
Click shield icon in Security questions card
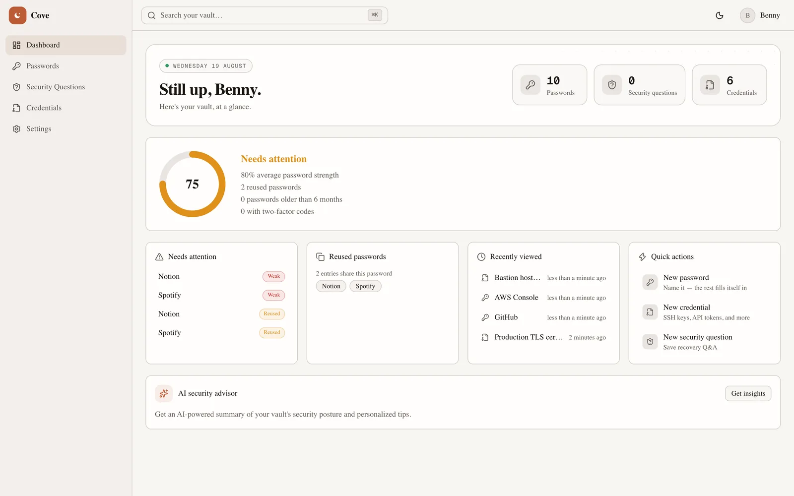[x=612, y=85]
